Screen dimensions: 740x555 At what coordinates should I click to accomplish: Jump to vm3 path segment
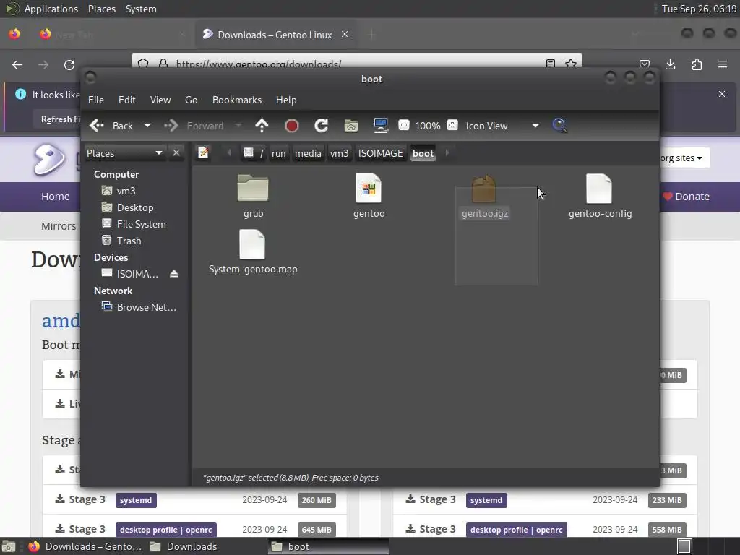339,153
